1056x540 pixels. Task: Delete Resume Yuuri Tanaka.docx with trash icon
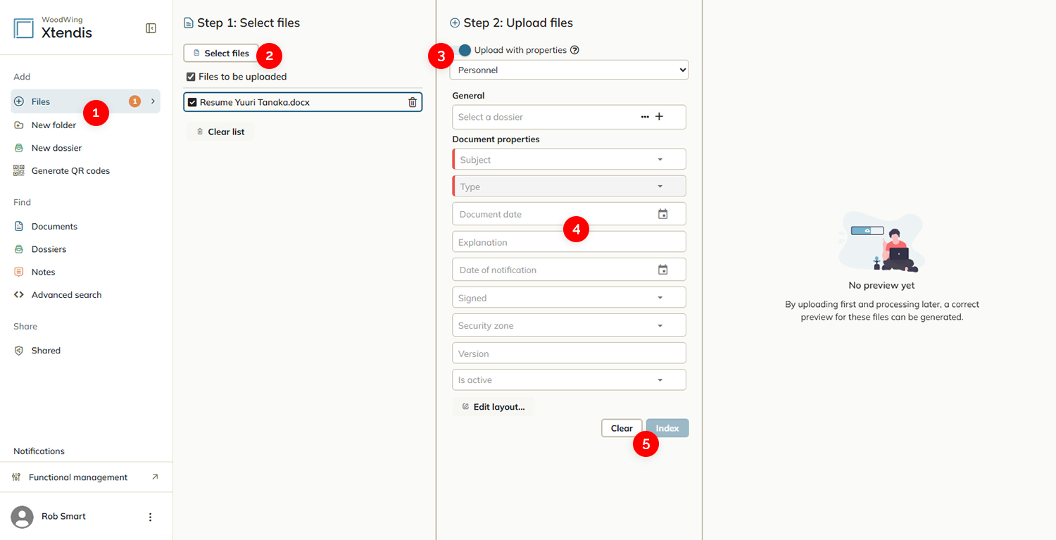pos(413,102)
